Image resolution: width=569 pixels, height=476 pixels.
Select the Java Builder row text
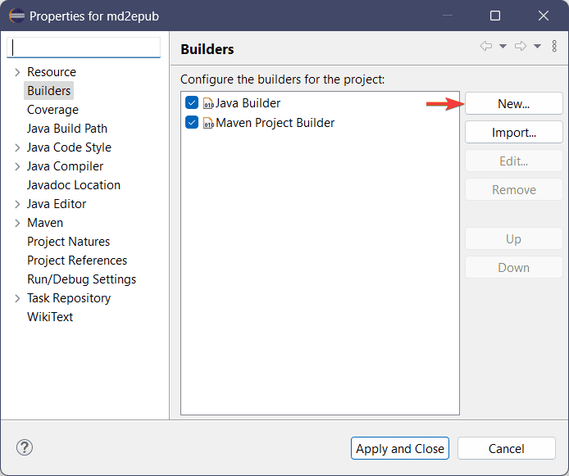(248, 103)
